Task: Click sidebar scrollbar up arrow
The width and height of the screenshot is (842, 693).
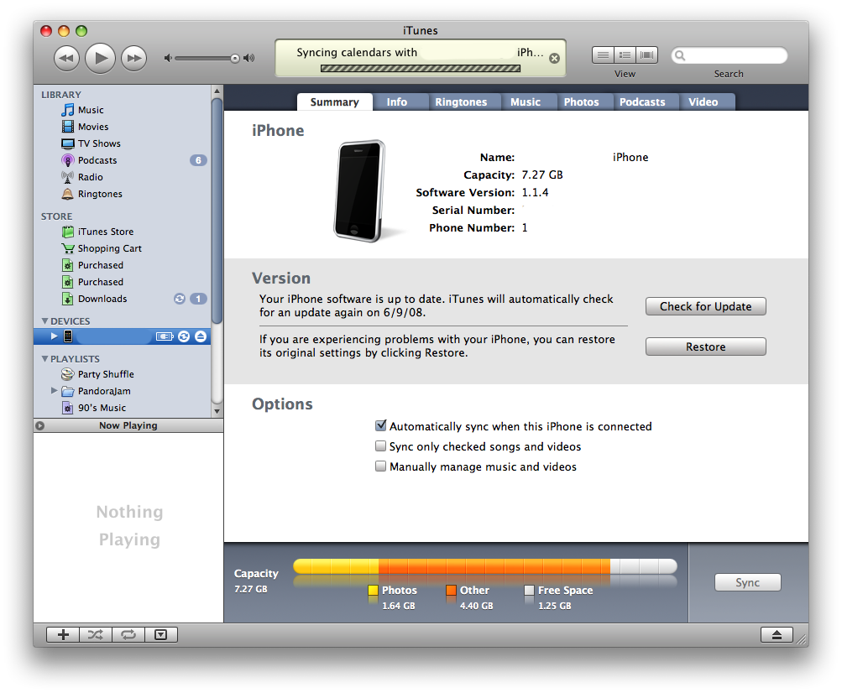Action: [217, 91]
